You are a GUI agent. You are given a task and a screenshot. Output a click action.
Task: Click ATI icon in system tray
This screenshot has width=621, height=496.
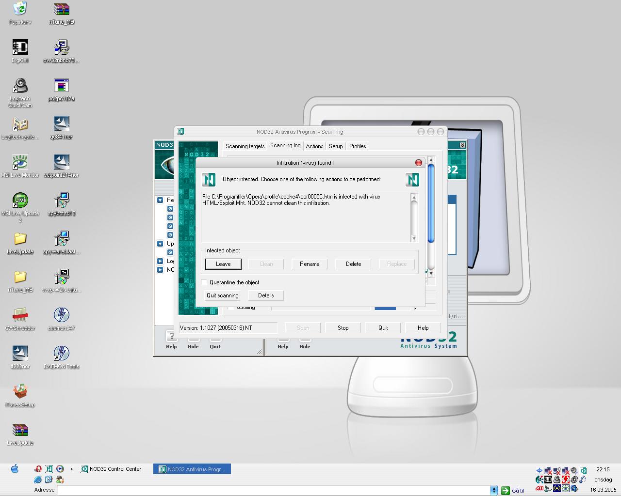(539, 489)
